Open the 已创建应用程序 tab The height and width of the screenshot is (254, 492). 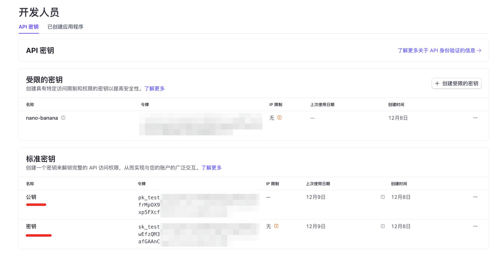click(x=65, y=27)
